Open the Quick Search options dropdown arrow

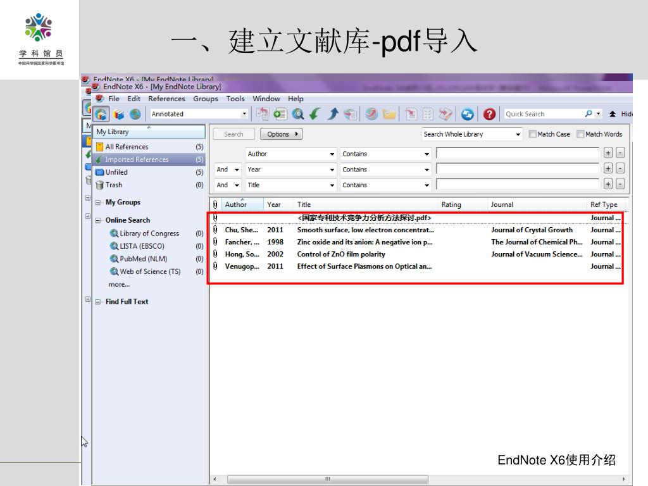(598, 114)
